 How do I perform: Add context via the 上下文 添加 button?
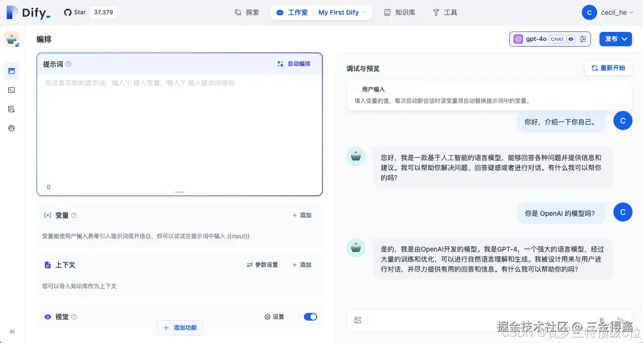[302, 265]
